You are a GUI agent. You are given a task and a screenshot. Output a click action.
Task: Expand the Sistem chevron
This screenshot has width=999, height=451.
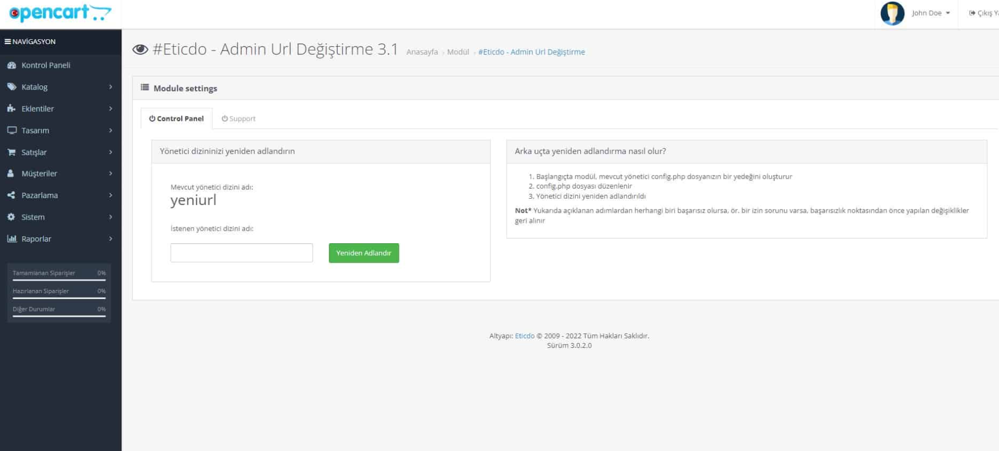click(110, 217)
